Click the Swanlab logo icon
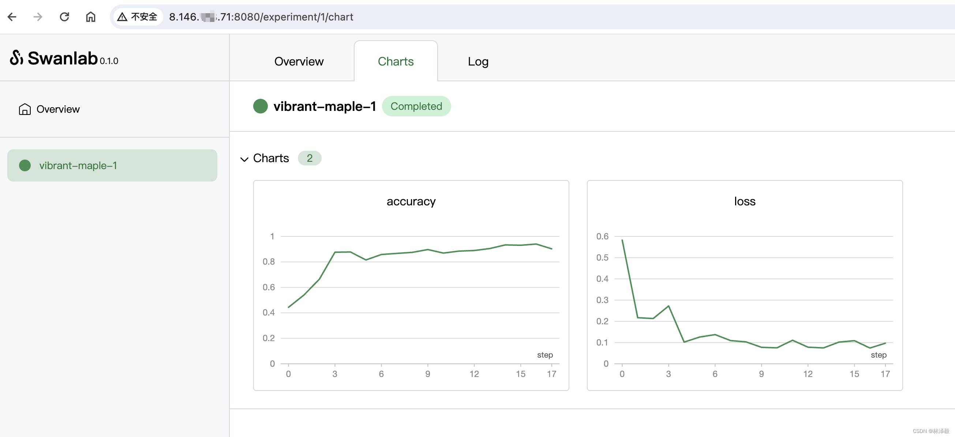 [16, 58]
